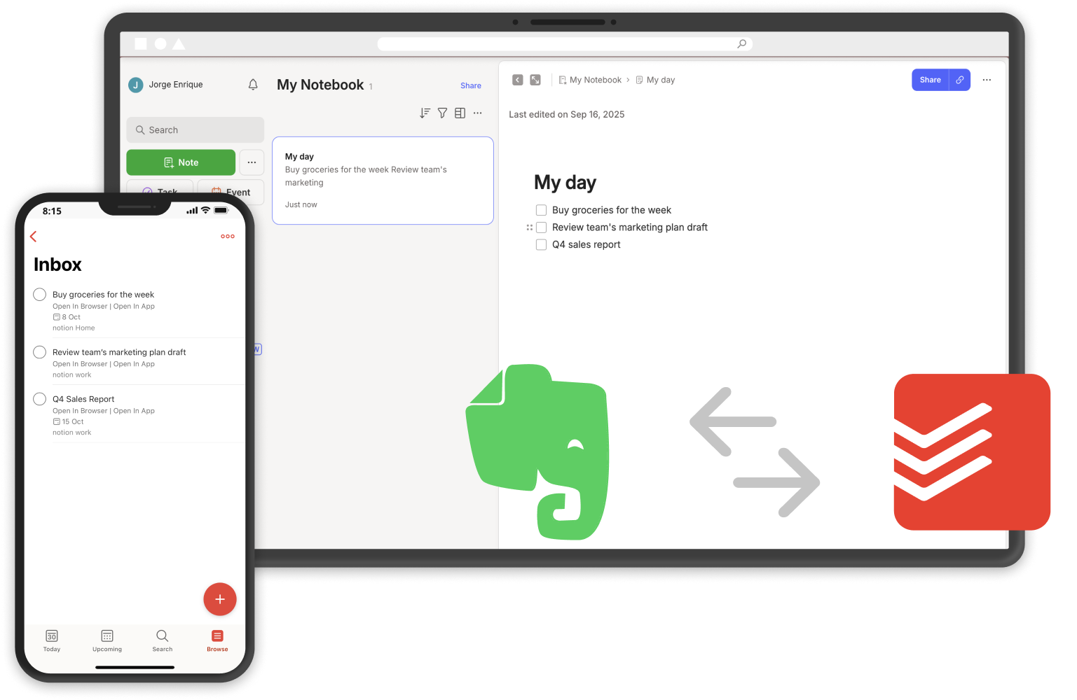Click the back arrow in the note header
The width and height of the screenshot is (1077, 700).
coord(517,80)
